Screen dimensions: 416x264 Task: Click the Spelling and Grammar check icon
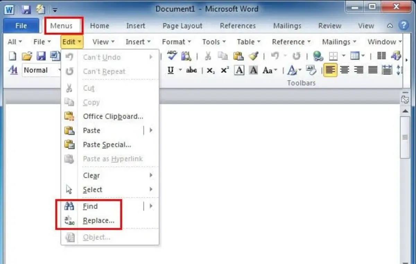pos(172,56)
